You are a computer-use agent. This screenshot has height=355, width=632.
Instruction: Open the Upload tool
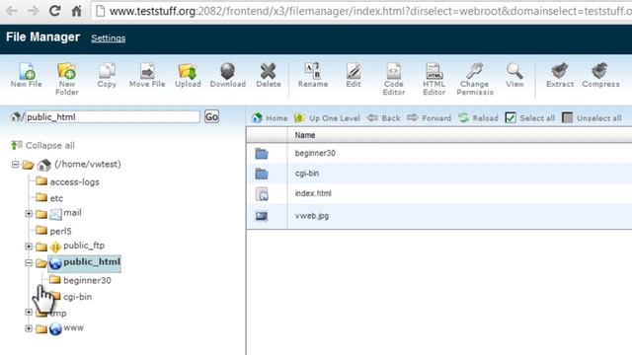coord(188,75)
